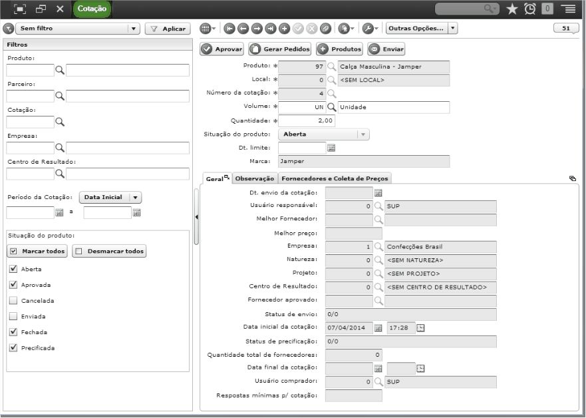Screen dimensions: 586x418
Task: Expand the Sem filtro dropdown
Action: coord(134,29)
